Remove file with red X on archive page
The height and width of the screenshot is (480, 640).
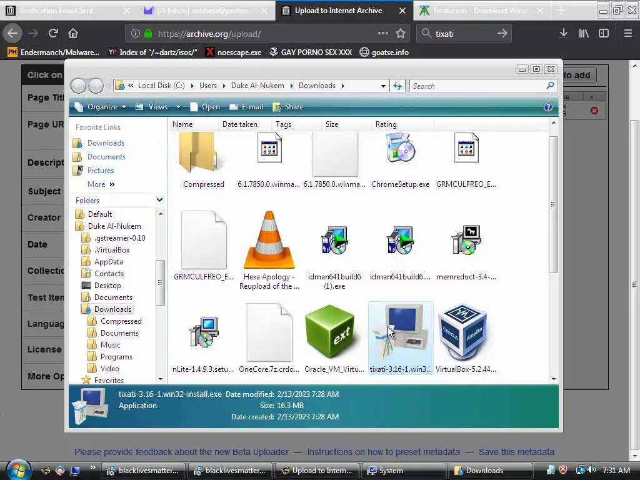point(594,111)
